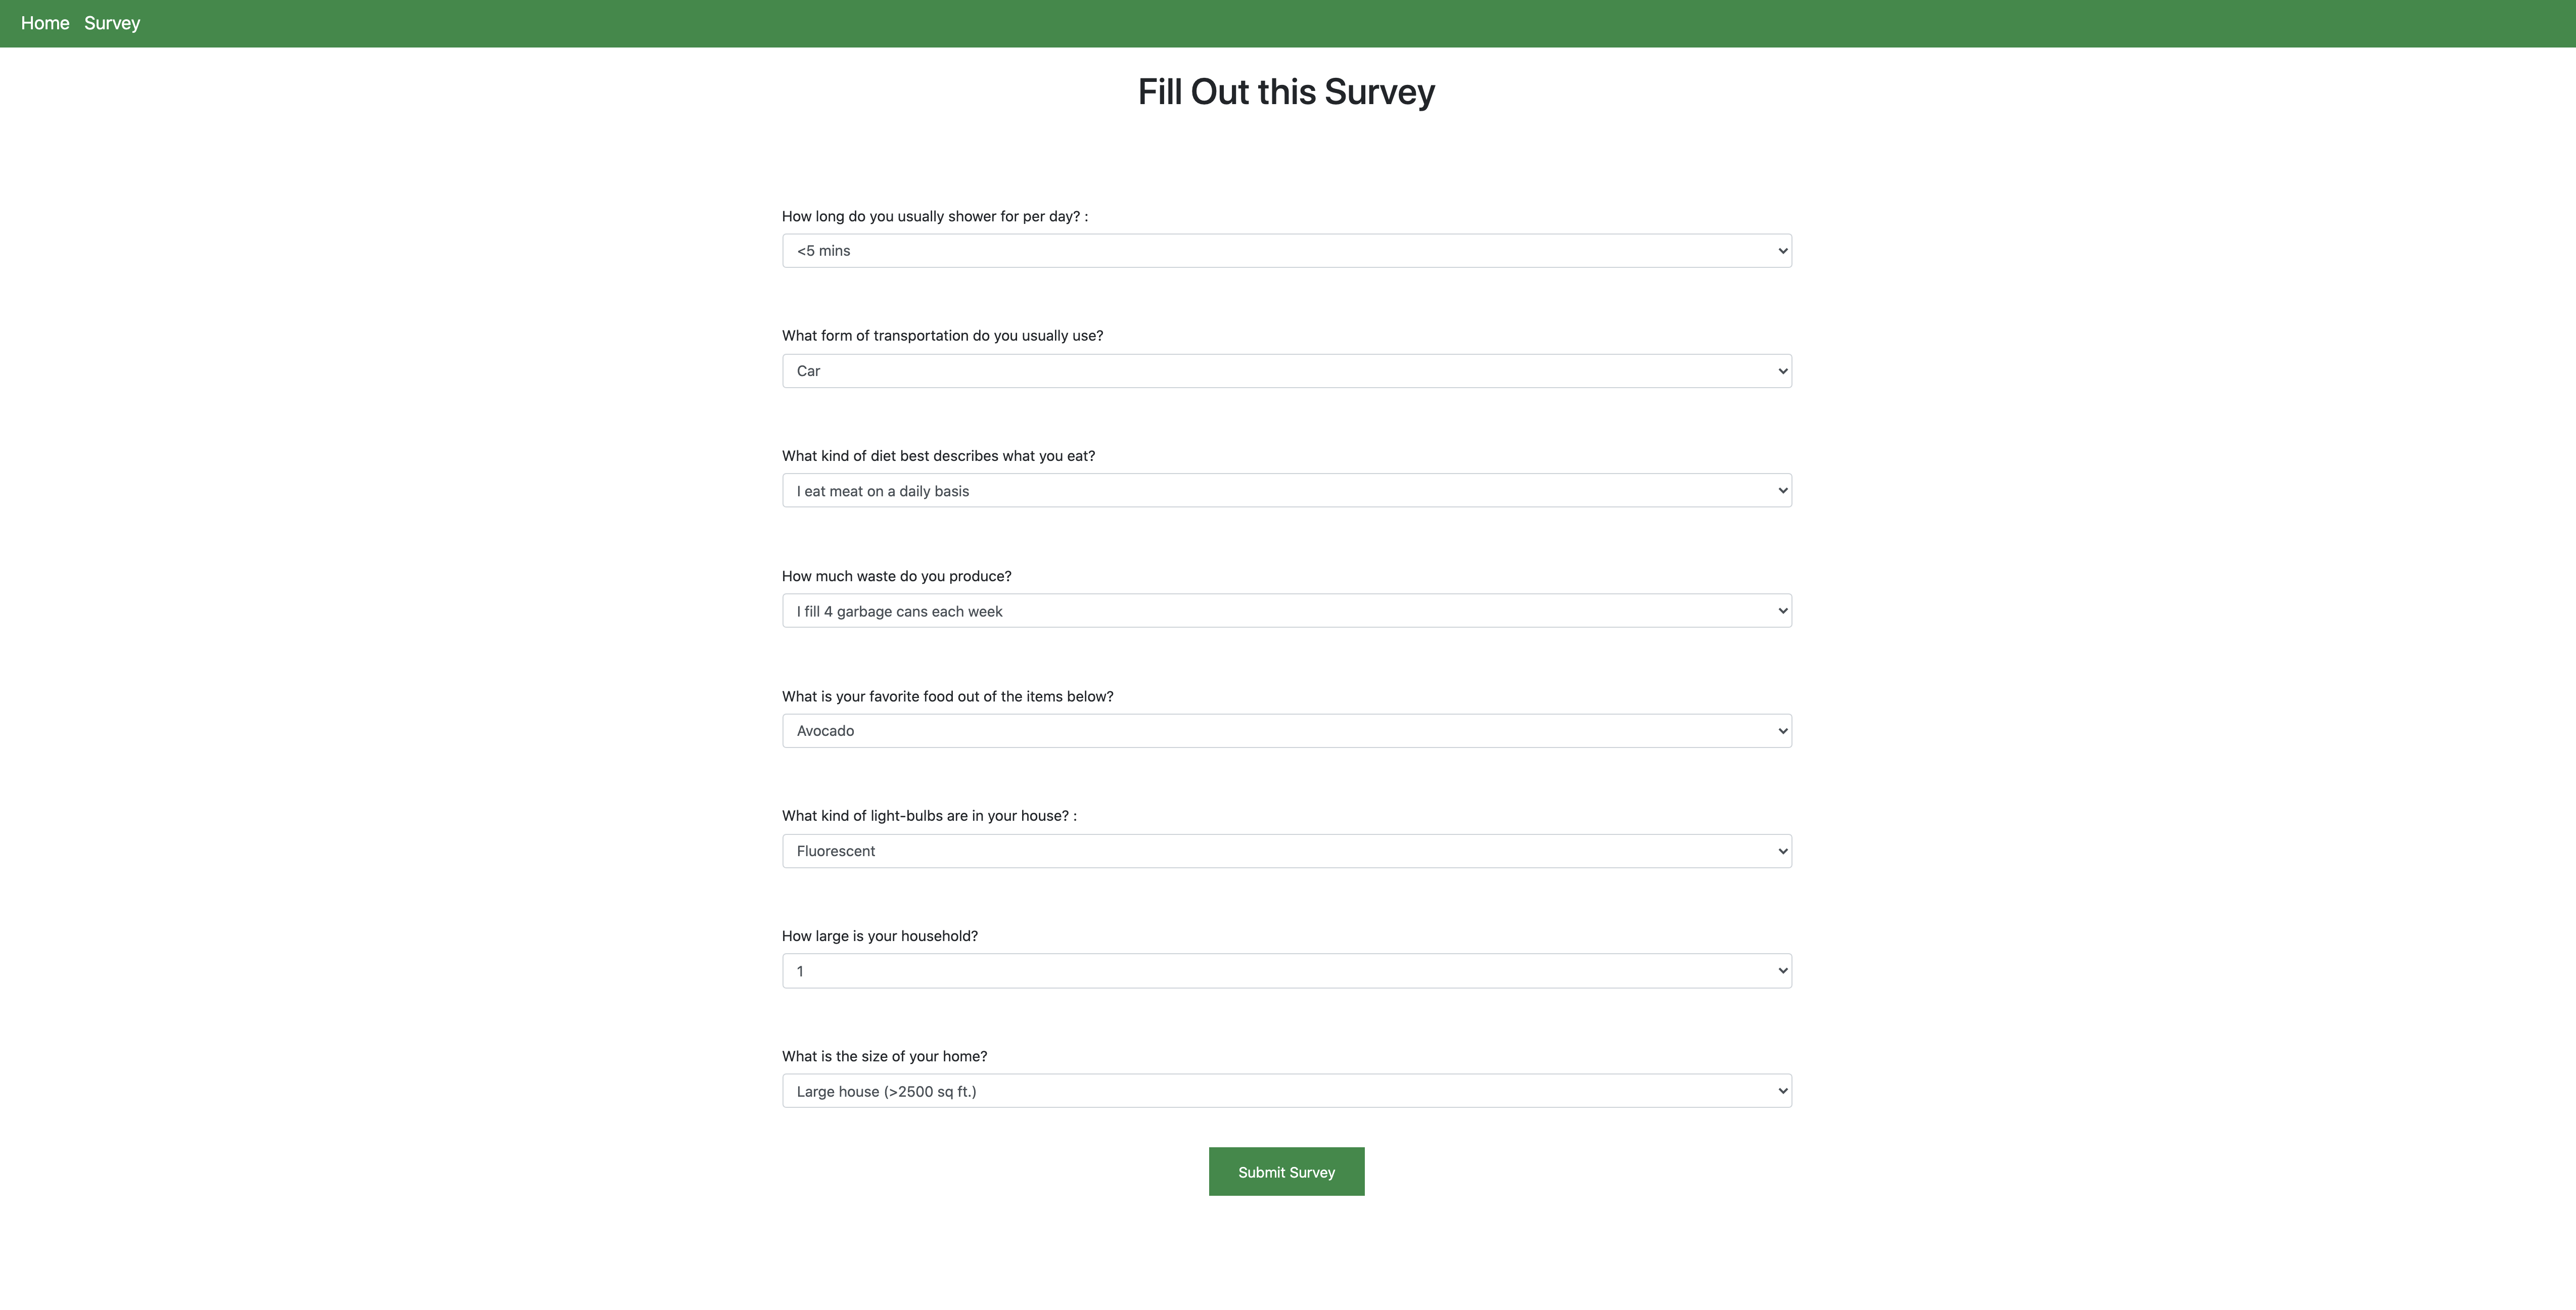Open the home size dropdown
Image resolution: width=2576 pixels, height=1310 pixels.
tap(1286, 1091)
